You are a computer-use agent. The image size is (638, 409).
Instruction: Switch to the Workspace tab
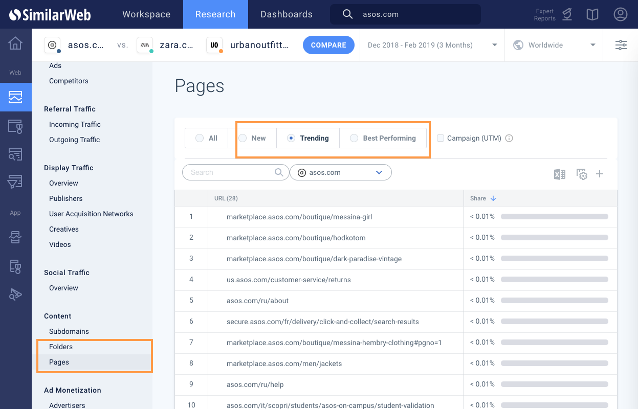tap(146, 14)
